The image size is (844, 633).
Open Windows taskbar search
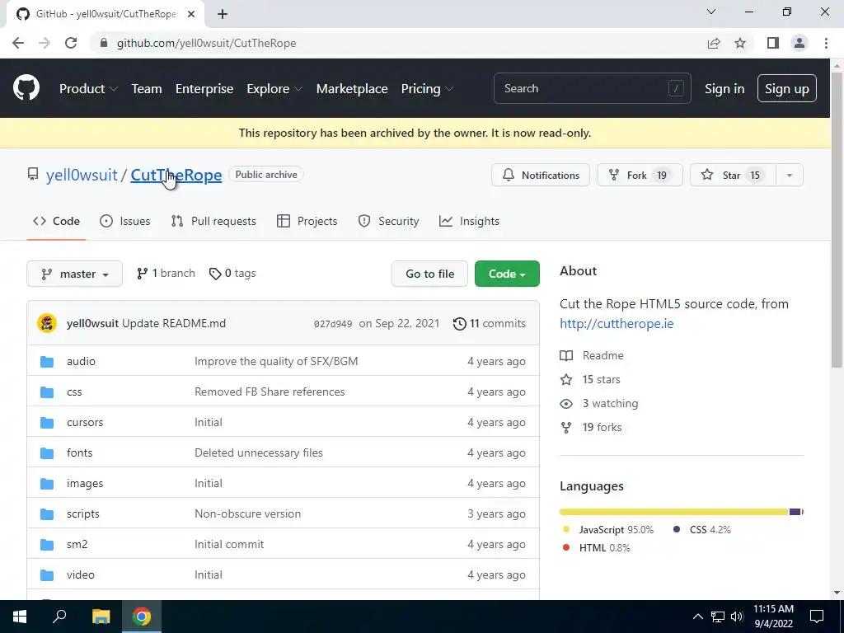point(59,617)
